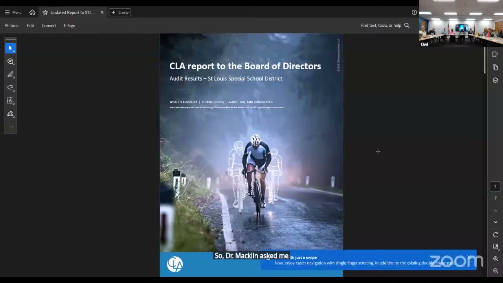The height and width of the screenshot is (283, 503).
Task: Rotate the page view clockwise
Action: (x=496, y=235)
